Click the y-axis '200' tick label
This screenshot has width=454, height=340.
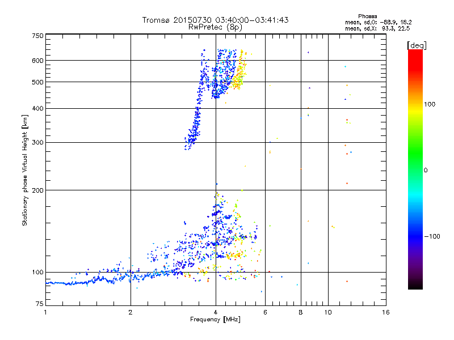[37, 190]
